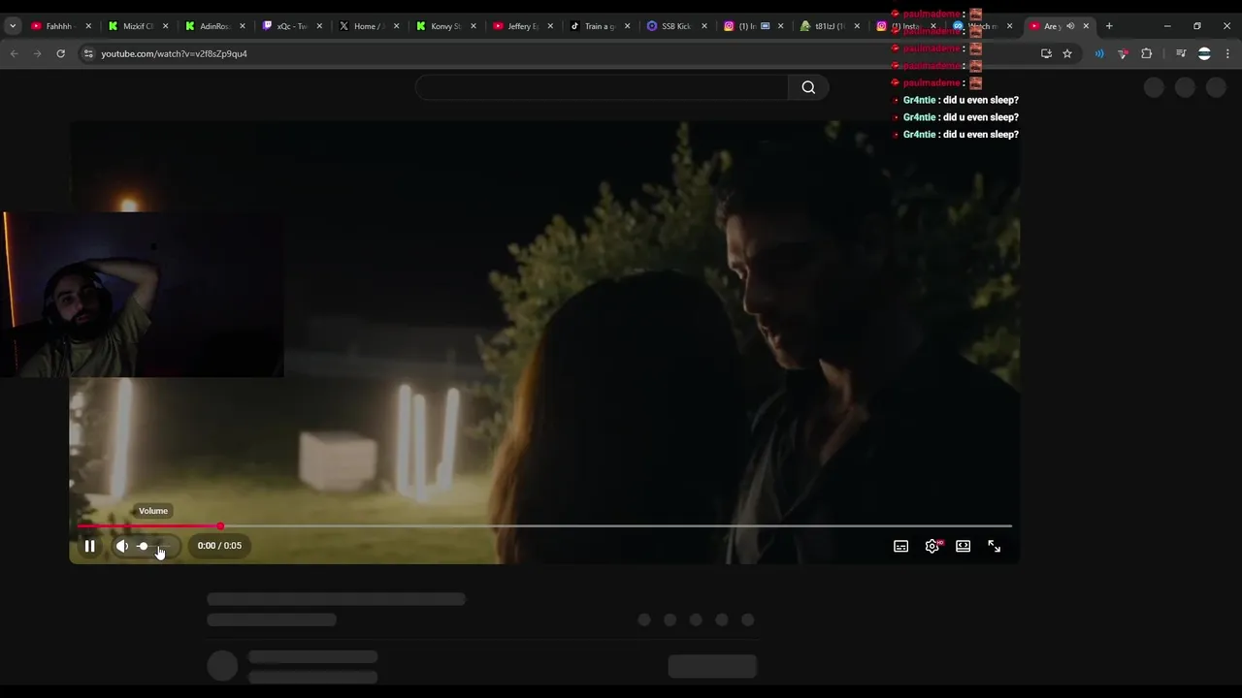This screenshot has width=1242, height=698.
Task: Adjust the volume slider handle
Action: [143, 546]
